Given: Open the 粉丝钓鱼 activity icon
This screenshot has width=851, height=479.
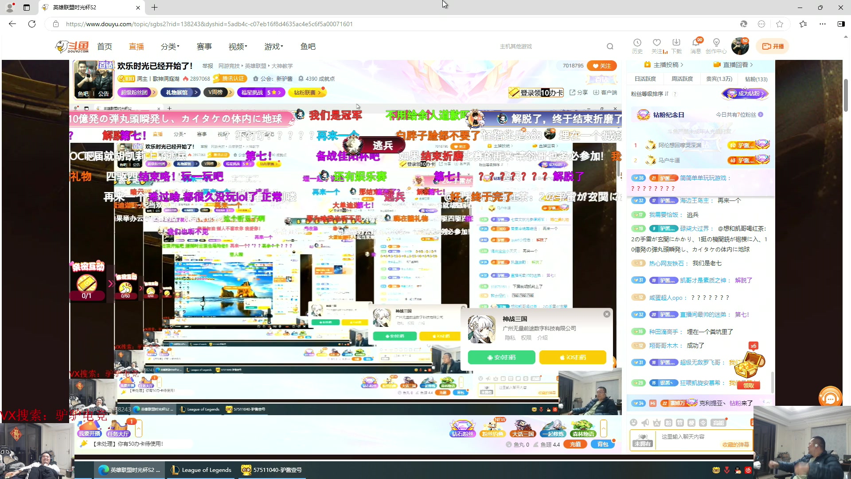Looking at the screenshot, I should (492, 428).
